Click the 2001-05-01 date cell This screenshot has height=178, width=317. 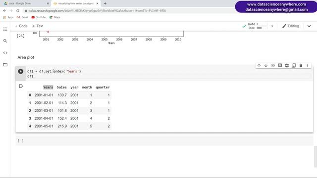[x=44, y=126]
